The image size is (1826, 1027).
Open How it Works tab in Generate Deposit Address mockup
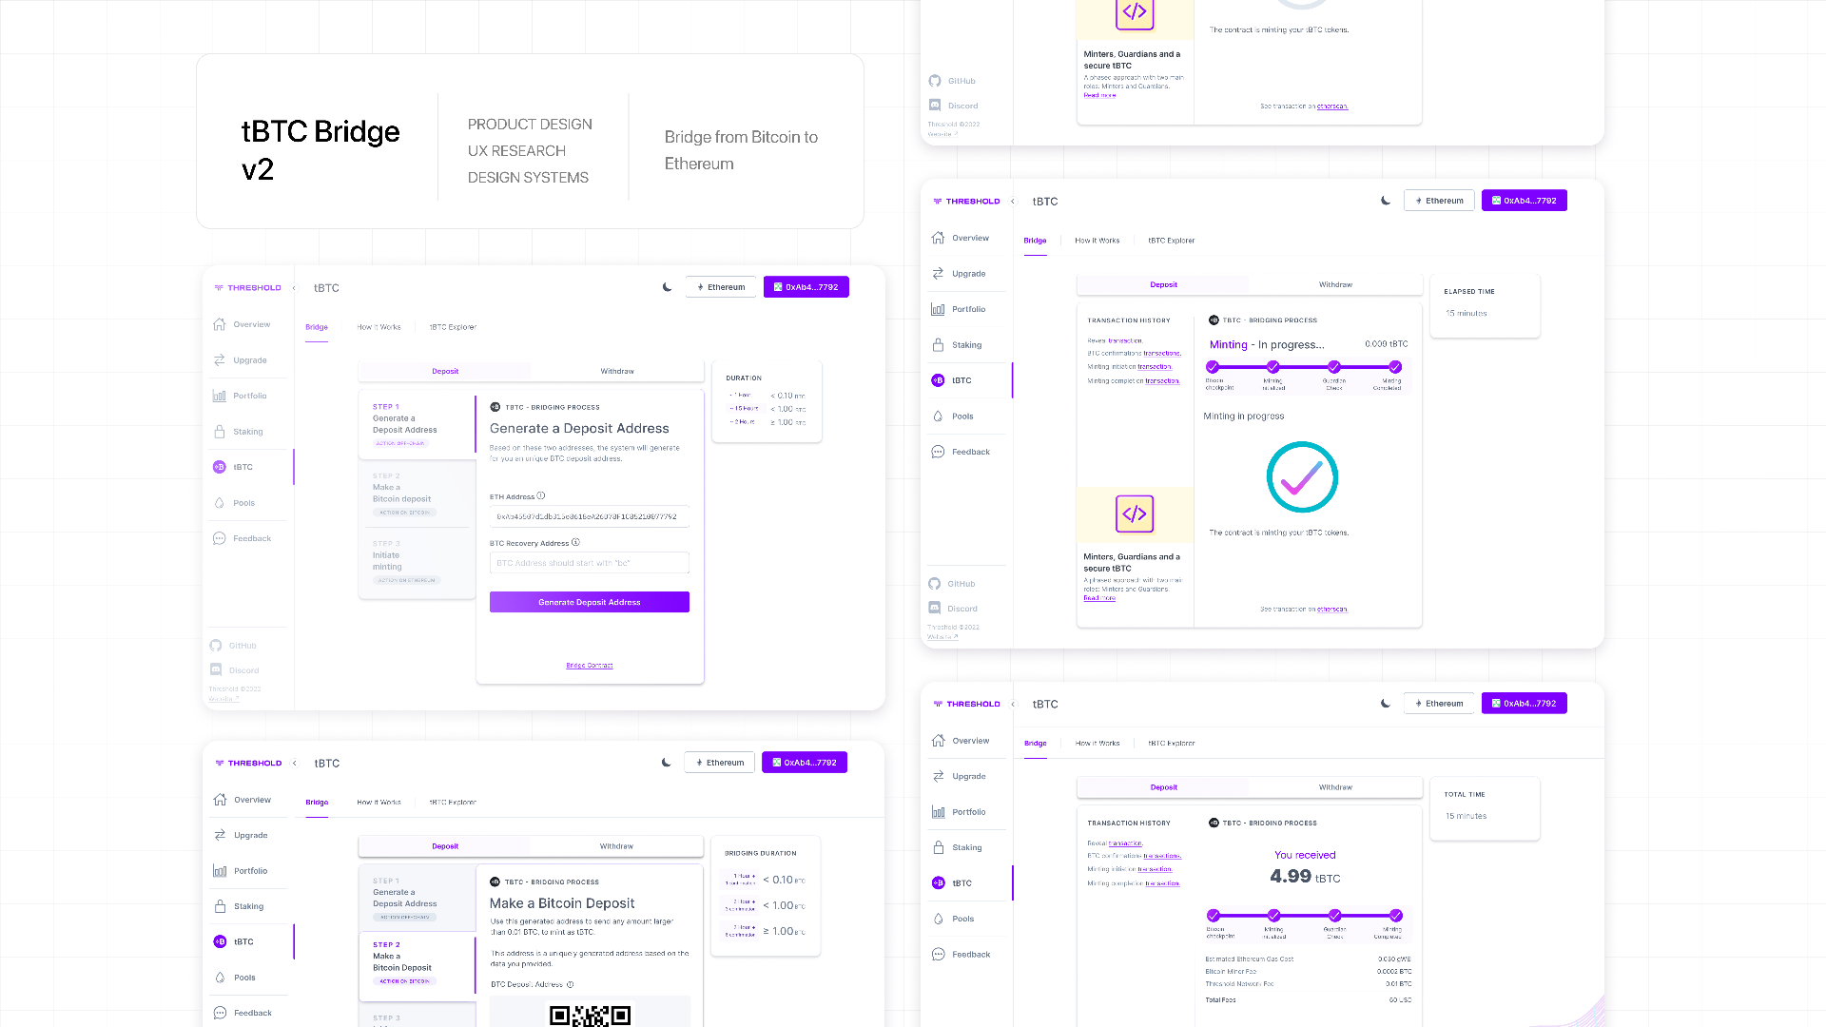[379, 327]
